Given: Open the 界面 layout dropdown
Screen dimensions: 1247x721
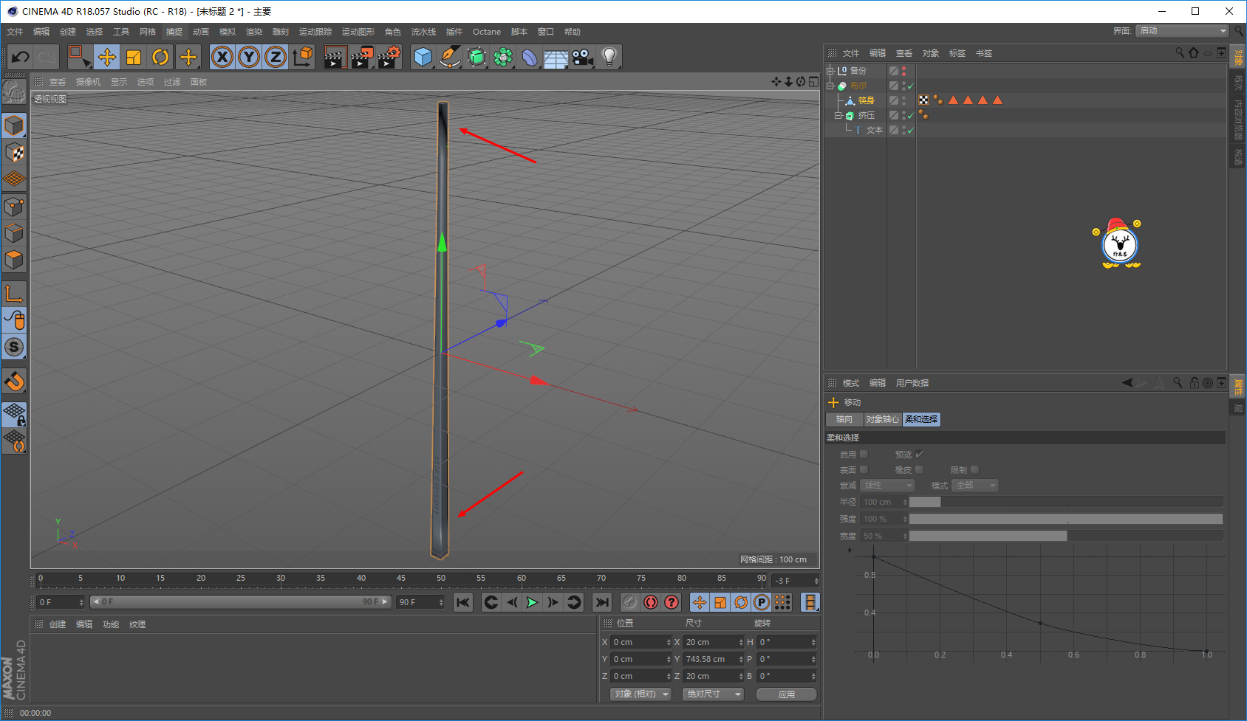Looking at the screenshot, I should (1182, 30).
